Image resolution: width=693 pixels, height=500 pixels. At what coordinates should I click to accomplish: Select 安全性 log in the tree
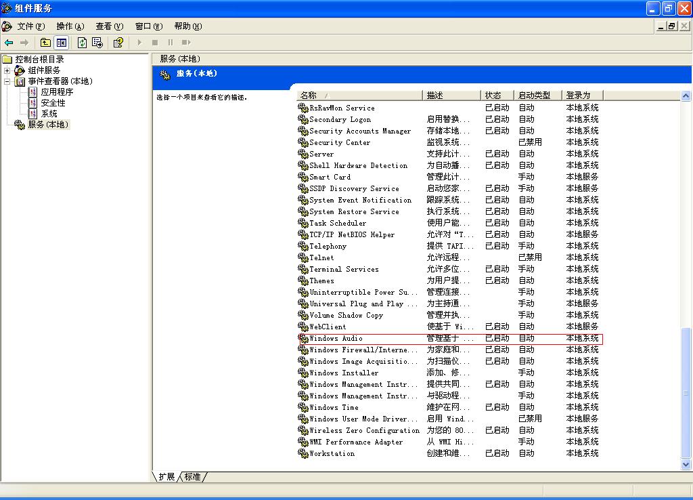point(53,103)
